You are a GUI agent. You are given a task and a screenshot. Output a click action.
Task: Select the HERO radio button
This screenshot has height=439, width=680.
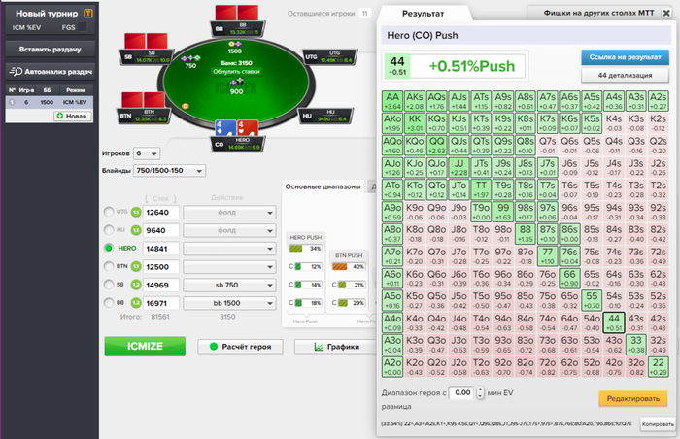pos(109,248)
